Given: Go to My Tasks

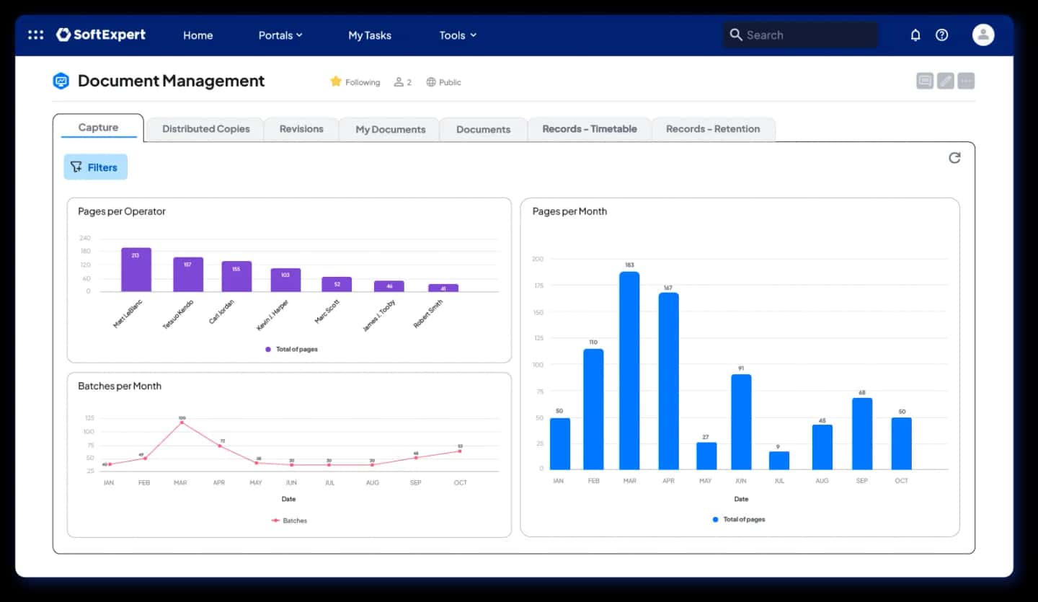Looking at the screenshot, I should coord(370,35).
